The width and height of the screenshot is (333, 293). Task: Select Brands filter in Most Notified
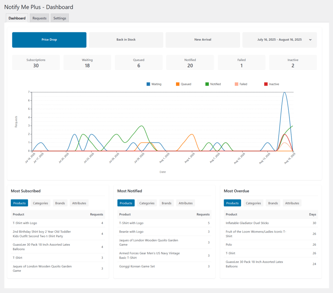166,203
